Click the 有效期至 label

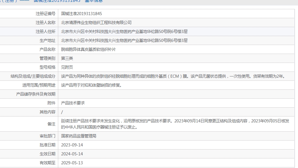[47, 163]
